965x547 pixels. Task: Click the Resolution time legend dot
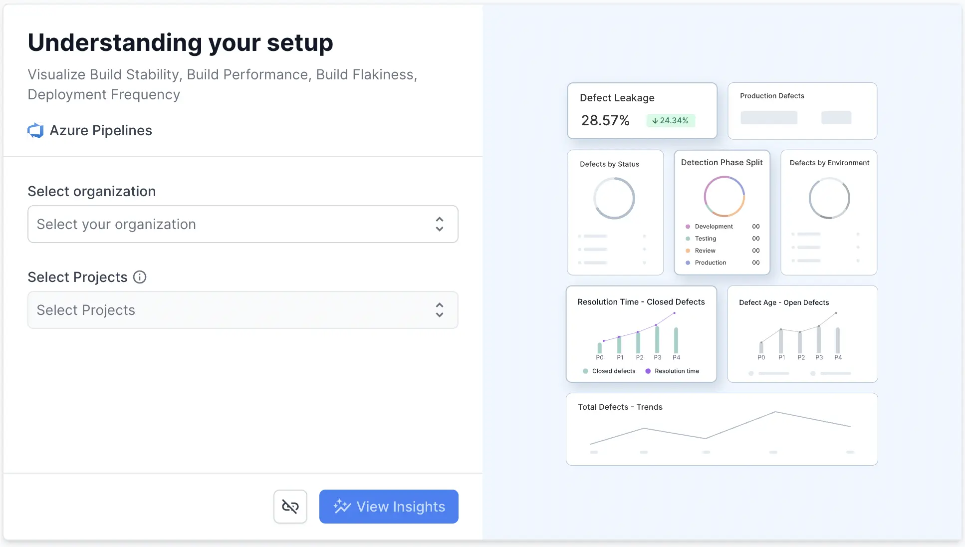point(648,371)
